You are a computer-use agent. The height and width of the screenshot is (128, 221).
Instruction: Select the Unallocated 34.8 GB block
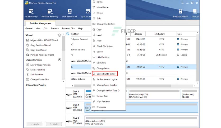pyautogui.click(x=190, y=94)
